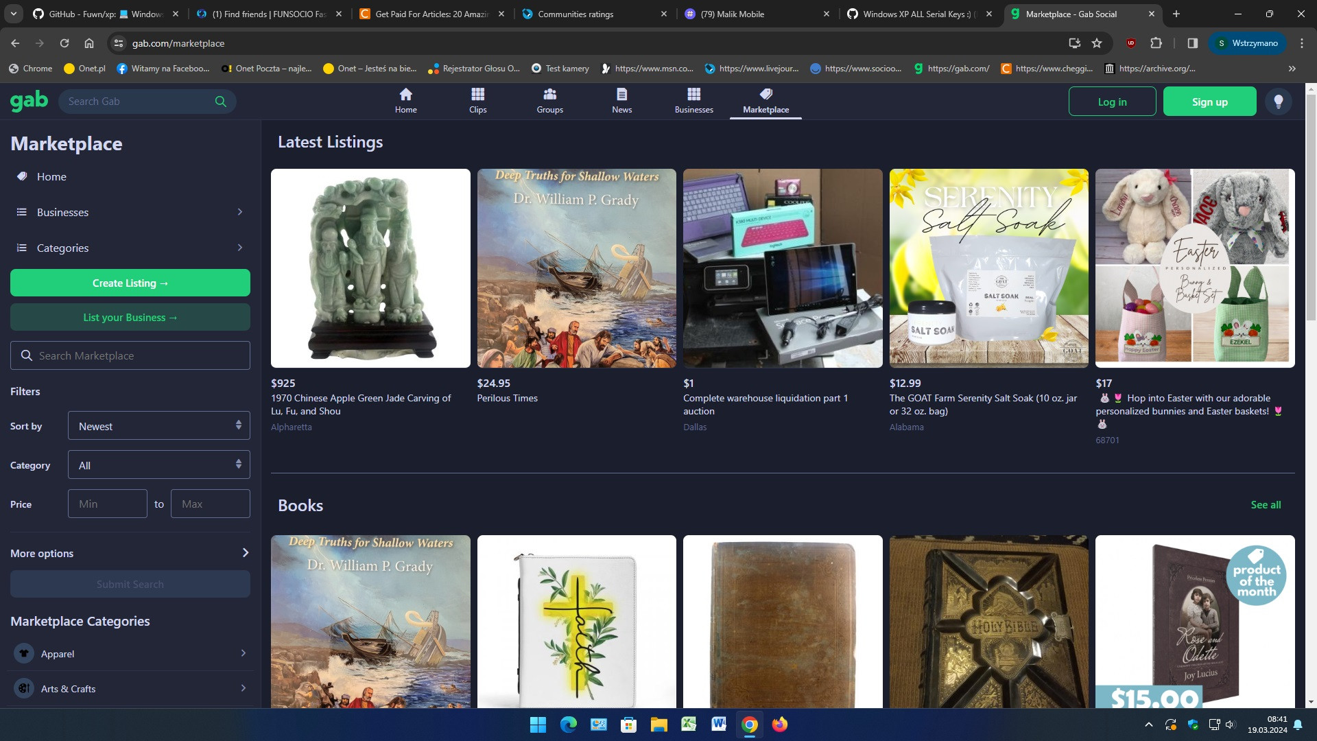Viewport: 1317px width, 741px height.
Task: Bookmark this page with the star icon
Action: (x=1097, y=43)
